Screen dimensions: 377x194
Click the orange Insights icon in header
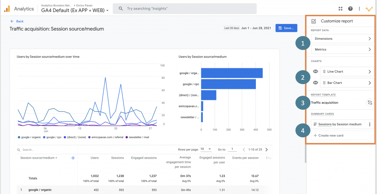click(369, 9)
